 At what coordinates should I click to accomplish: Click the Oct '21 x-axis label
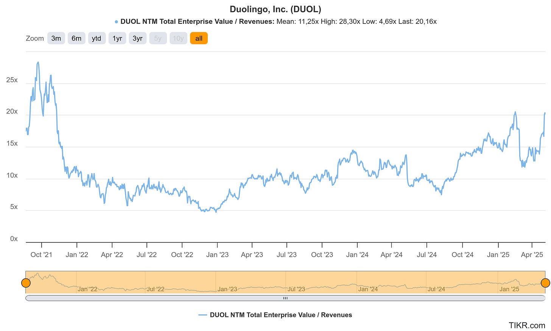(x=41, y=254)
